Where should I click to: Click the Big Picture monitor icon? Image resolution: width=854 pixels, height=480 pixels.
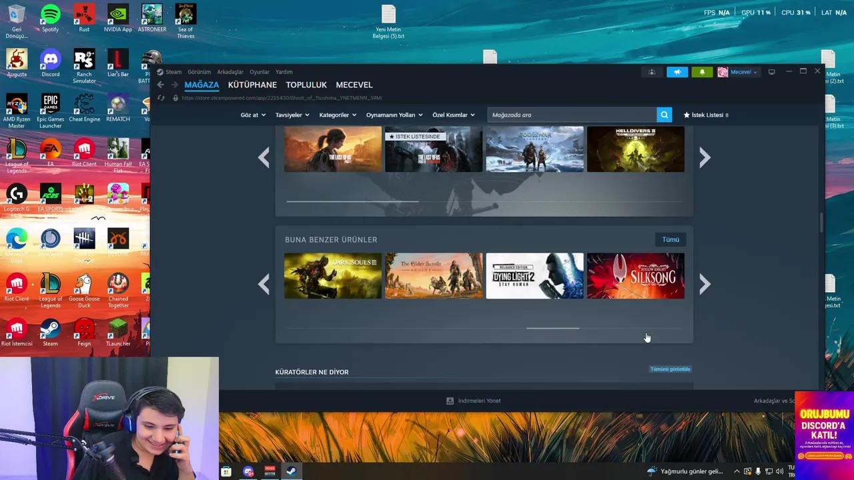772,72
